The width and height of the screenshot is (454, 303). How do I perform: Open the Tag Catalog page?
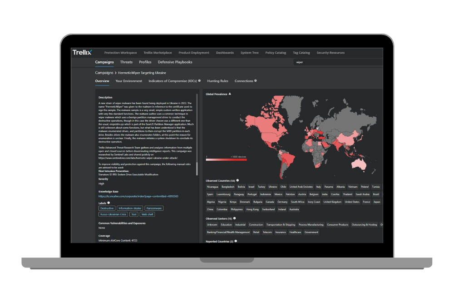(301, 53)
